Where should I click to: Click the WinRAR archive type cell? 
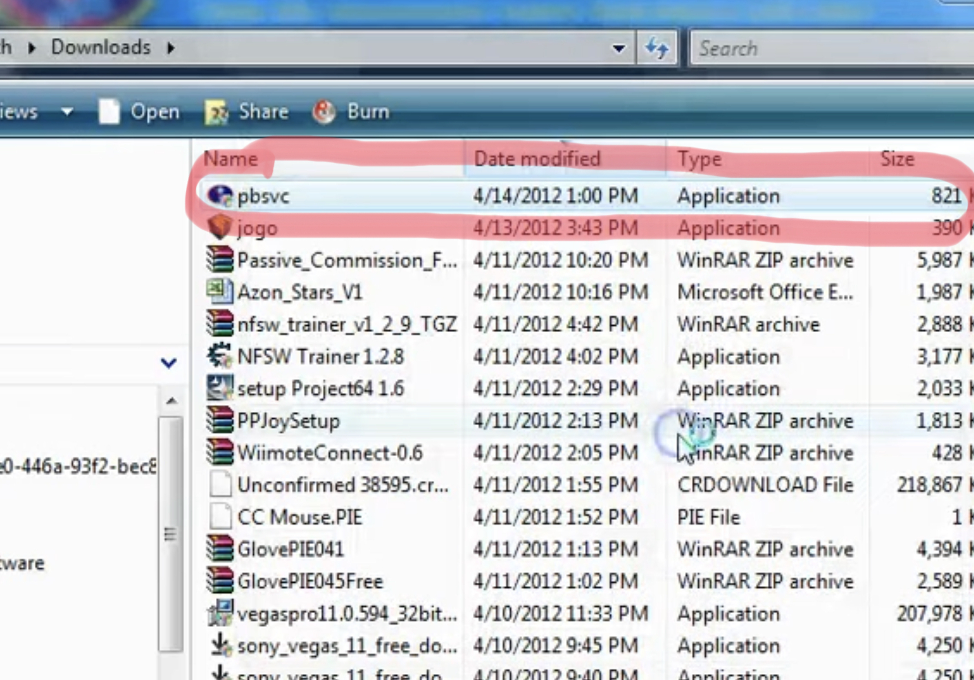pos(749,325)
